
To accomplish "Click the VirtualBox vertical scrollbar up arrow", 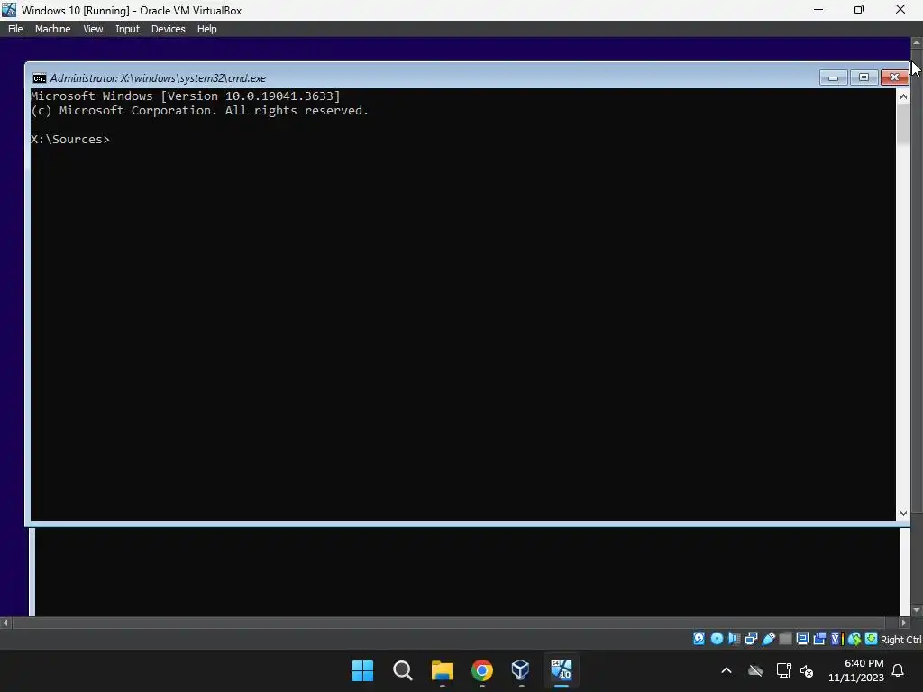I will tap(917, 43).
